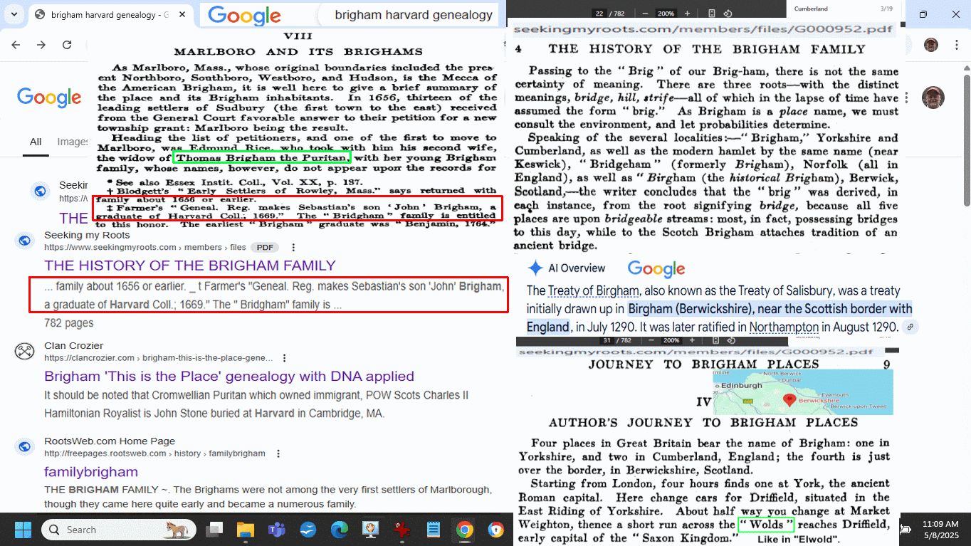Click the 'Northampton' underlined term in AI Overview
Viewport: 971px width, 546px height.
[x=784, y=327]
